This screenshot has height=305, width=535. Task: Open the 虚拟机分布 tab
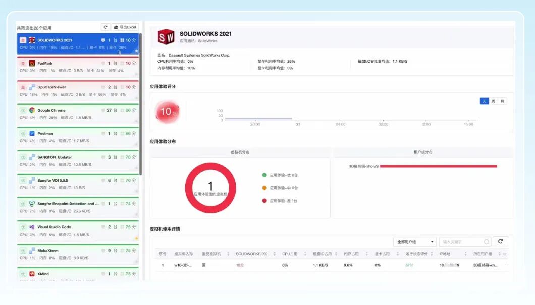(240, 152)
